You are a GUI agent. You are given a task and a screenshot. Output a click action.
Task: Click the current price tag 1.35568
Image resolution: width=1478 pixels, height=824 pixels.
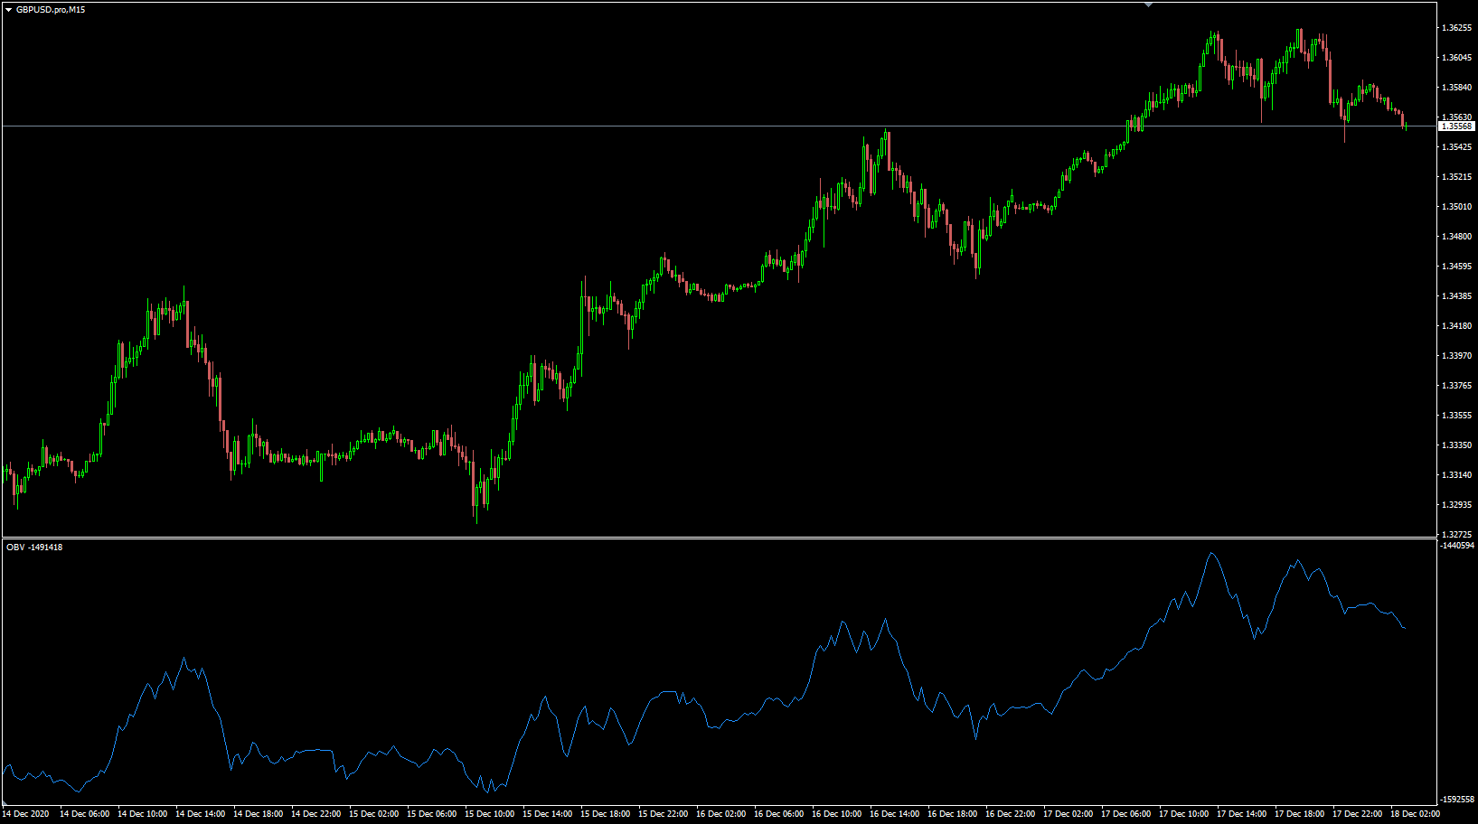pos(1457,127)
